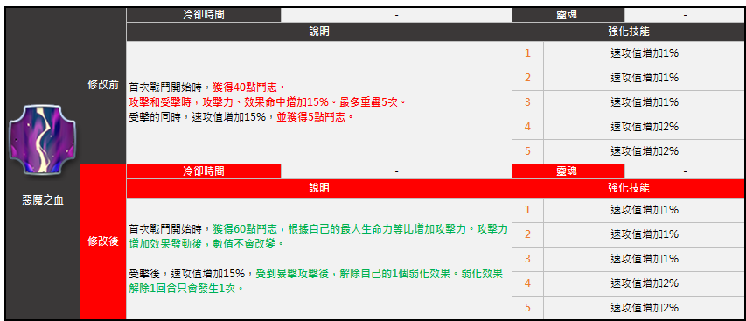Viewport: 746px width, 321px height.
Task: Click the red 靈魂 header cell
Action: click(568, 171)
